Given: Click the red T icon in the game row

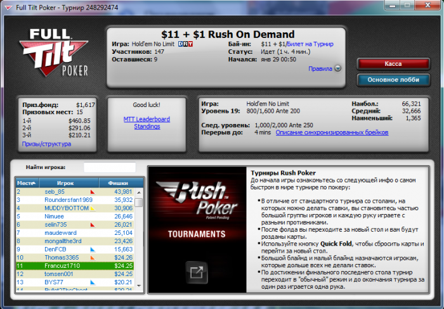Looking at the screenshot, I should click(x=190, y=44).
